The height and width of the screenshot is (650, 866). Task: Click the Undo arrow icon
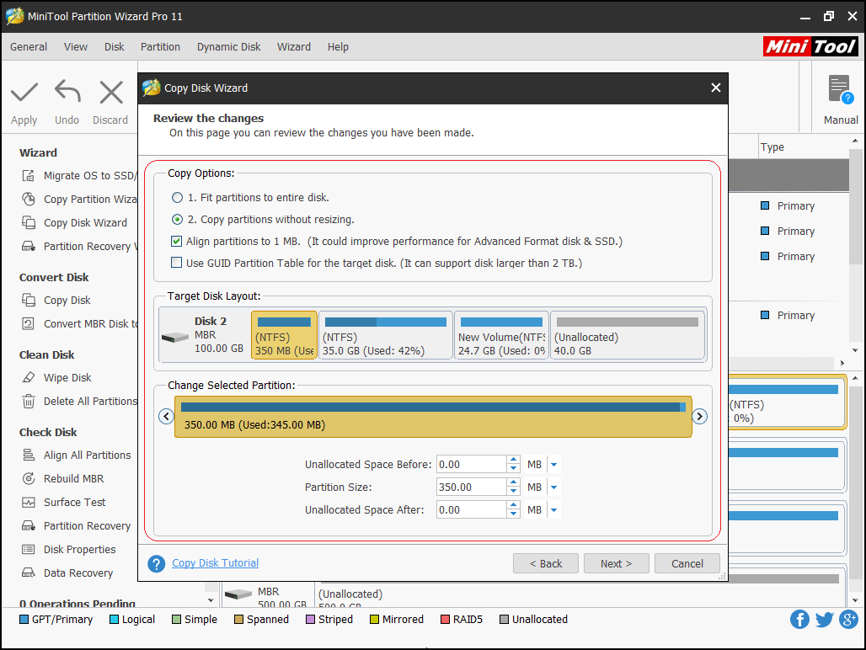[67, 91]
